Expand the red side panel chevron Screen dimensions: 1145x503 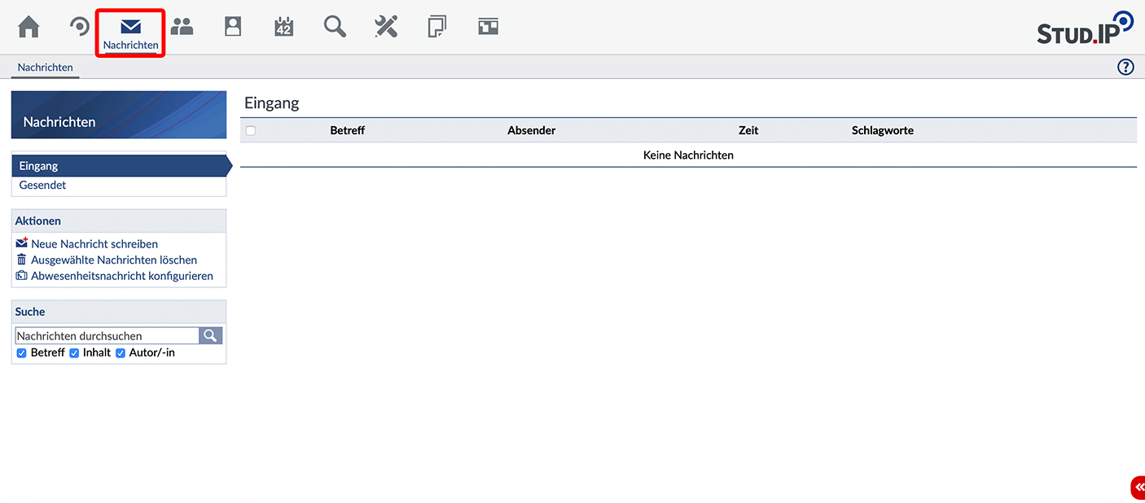point(1138,488)
